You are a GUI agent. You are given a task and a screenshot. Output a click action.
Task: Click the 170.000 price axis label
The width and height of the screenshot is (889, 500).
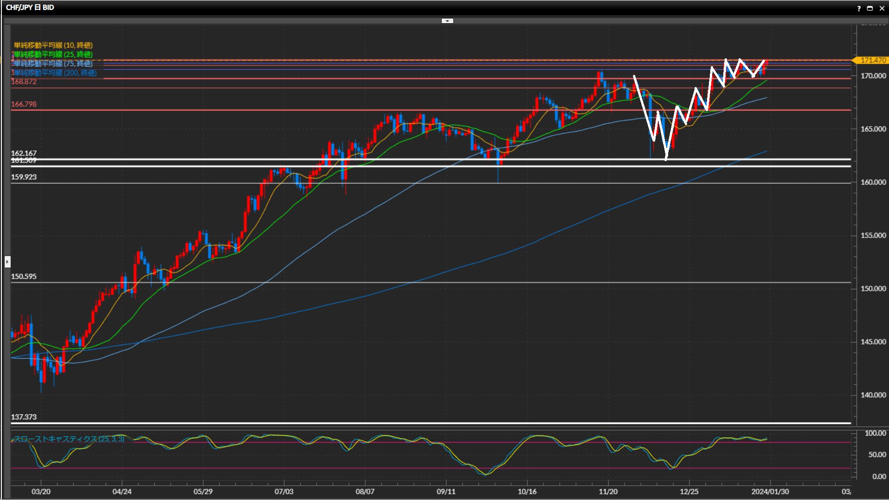point(873,75)
